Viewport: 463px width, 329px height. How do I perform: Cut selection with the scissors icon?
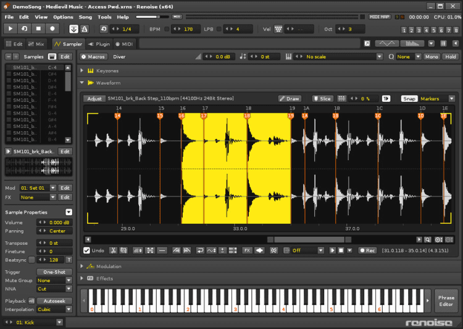(x=113, y=250)
